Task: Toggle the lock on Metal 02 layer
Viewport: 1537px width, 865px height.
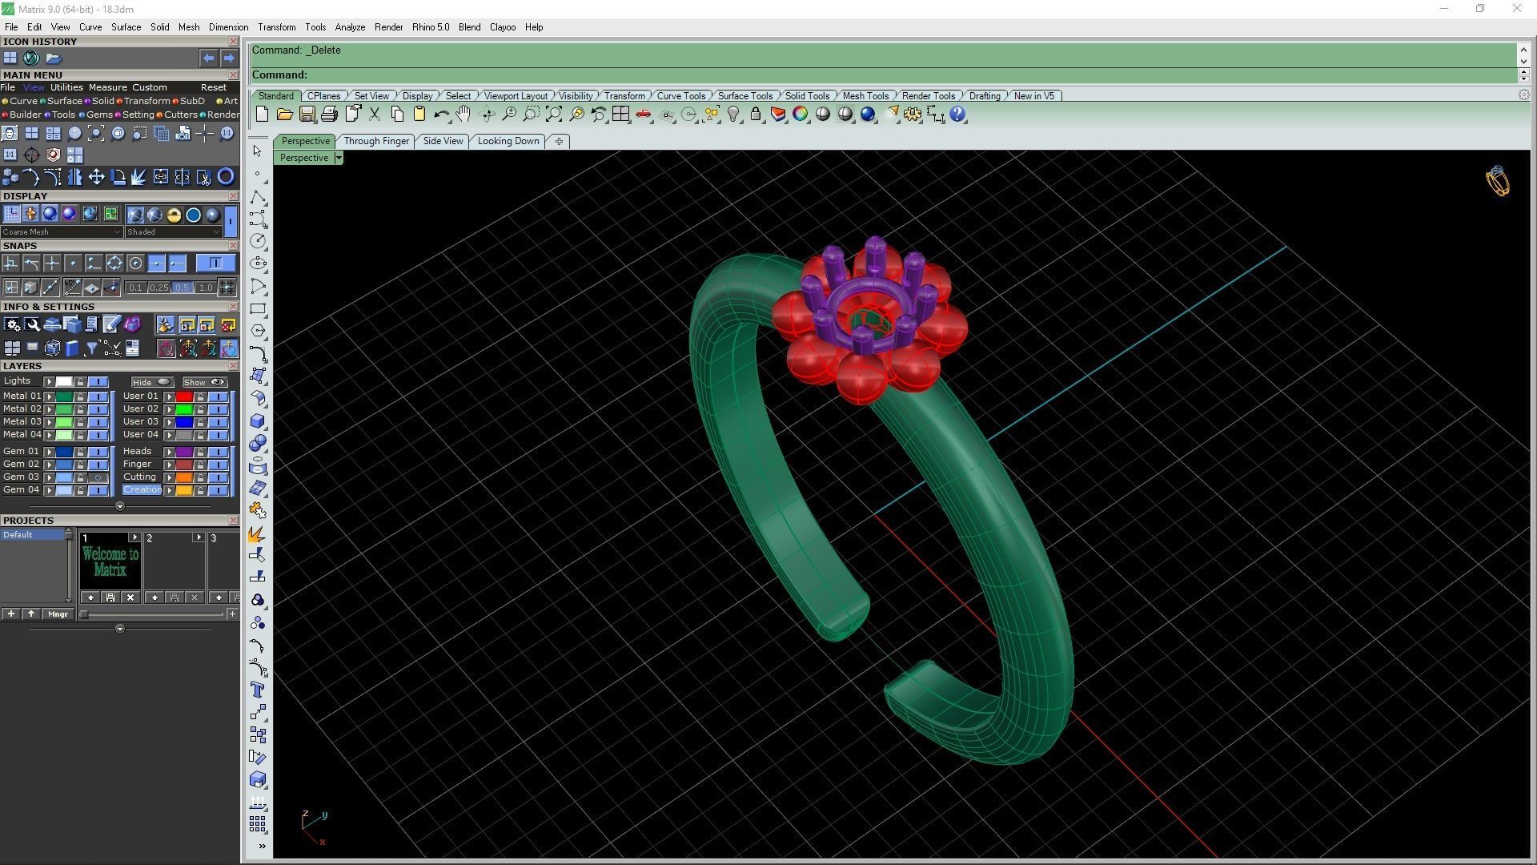Action: [x=80, y=409]
